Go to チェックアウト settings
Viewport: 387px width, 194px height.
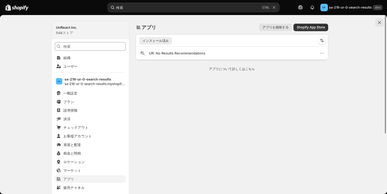(x=90, y=127)
